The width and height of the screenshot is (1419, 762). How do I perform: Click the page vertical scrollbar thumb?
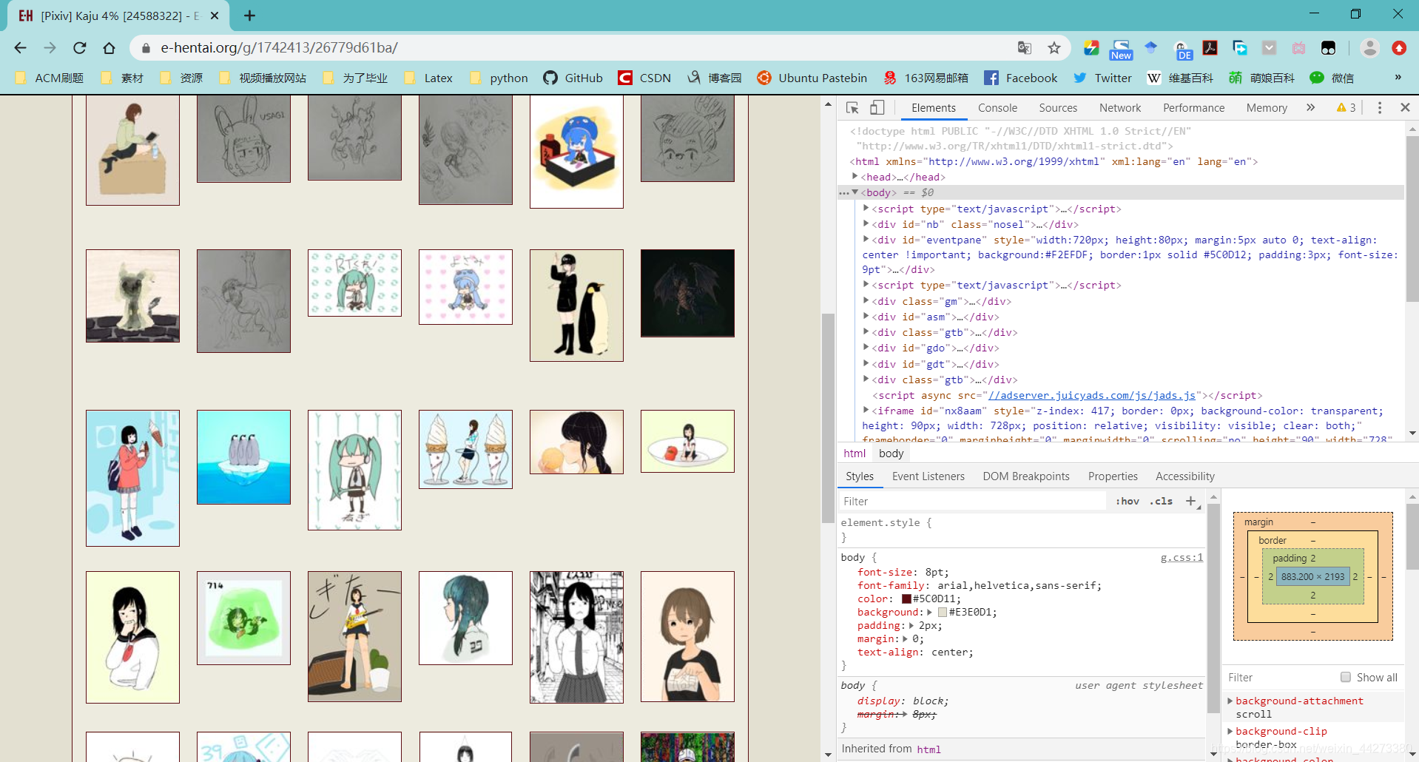tap(828, 418)
